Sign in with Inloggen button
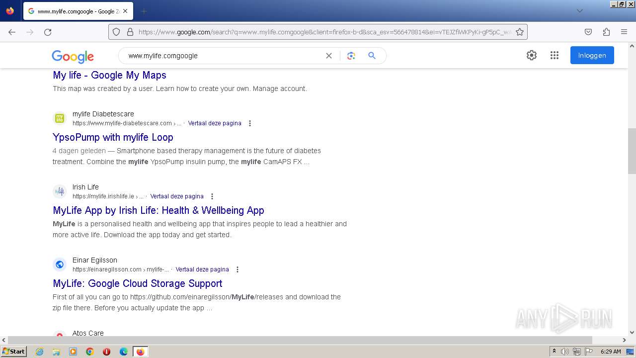 pos(592,55)
